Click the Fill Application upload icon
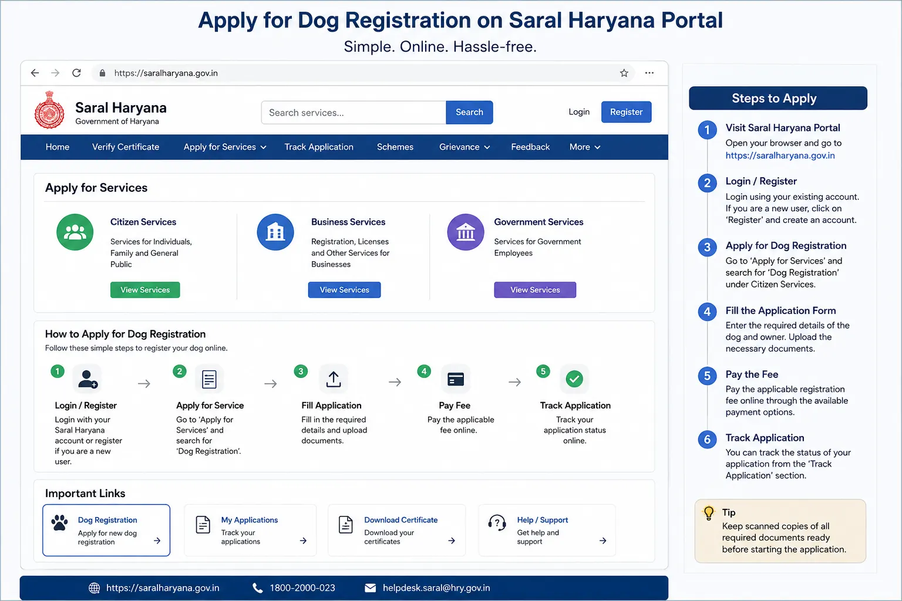902x601 pixels. click(x=334, y=379)
